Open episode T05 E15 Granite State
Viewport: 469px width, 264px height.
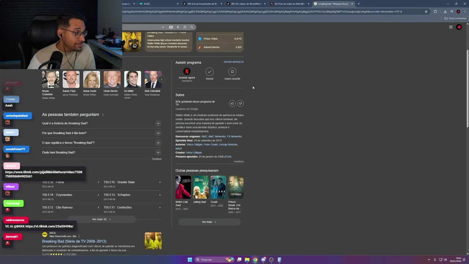pos(132,184)
